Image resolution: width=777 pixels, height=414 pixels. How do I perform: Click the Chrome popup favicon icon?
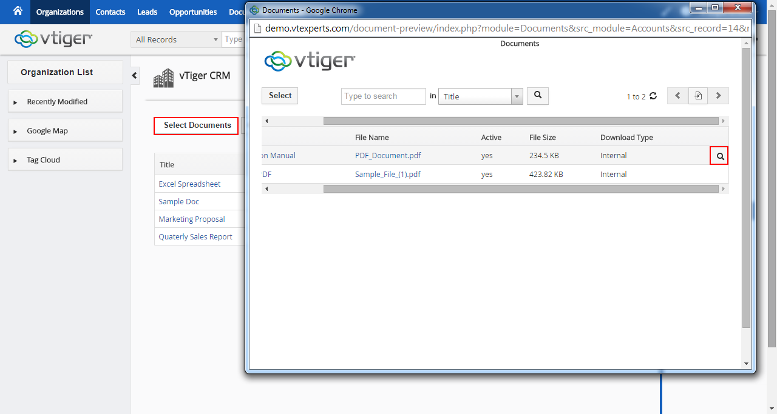coord(254,10)
